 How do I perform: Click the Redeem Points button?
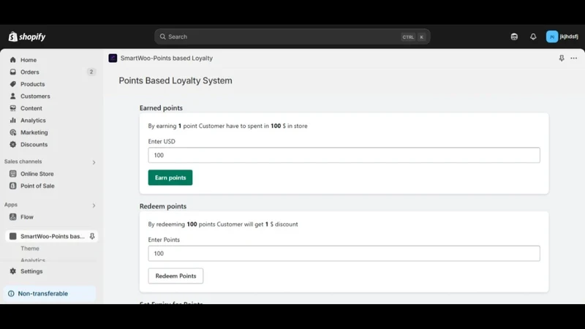coord(175,276)
